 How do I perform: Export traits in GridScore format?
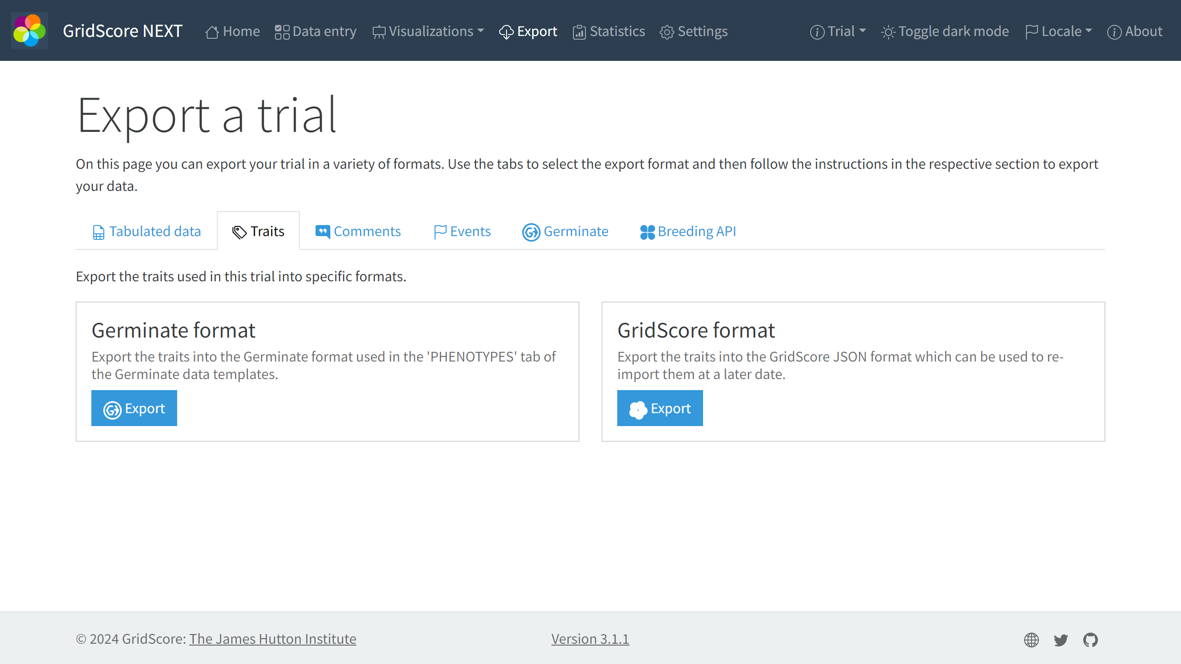click(x=659, y=408)
